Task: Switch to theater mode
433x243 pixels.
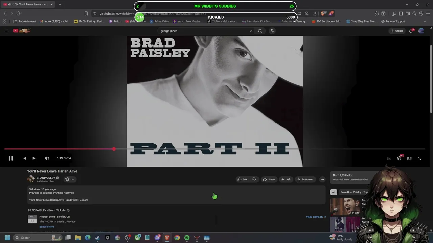Action: pos(409,158)
